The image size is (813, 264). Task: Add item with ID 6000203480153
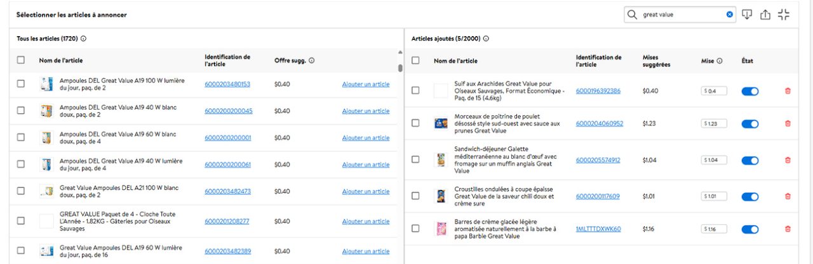pyautogui.click(x=366, y=84)
